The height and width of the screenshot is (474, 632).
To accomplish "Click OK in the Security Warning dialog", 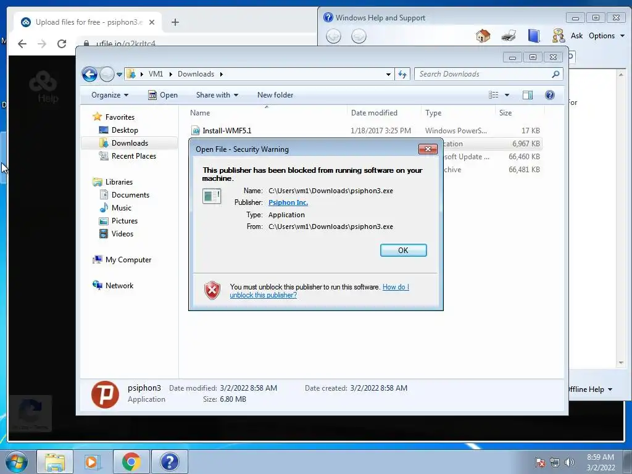I will [x=403, y=251].
